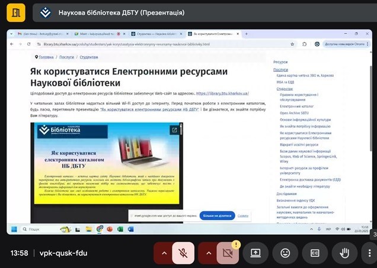Open the emoji reactions icon

(286, 253)
